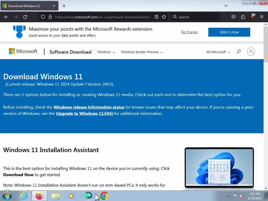The image size is (268, 201).
Task: Click the network tray icon
Action: point(229,196)
